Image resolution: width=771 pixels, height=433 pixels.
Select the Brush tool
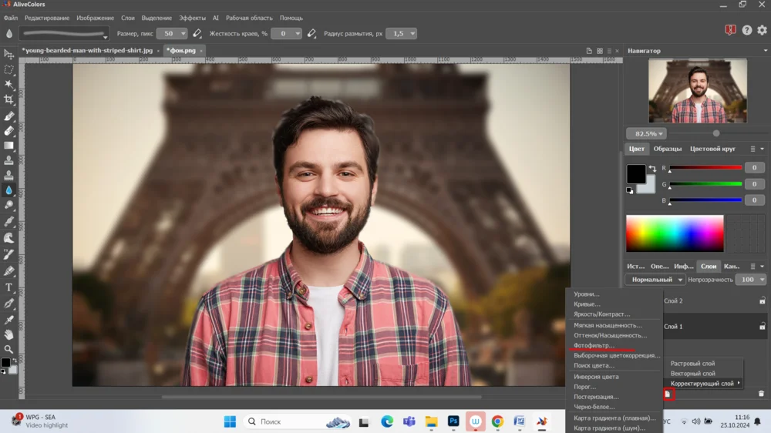tap(8, 116)
